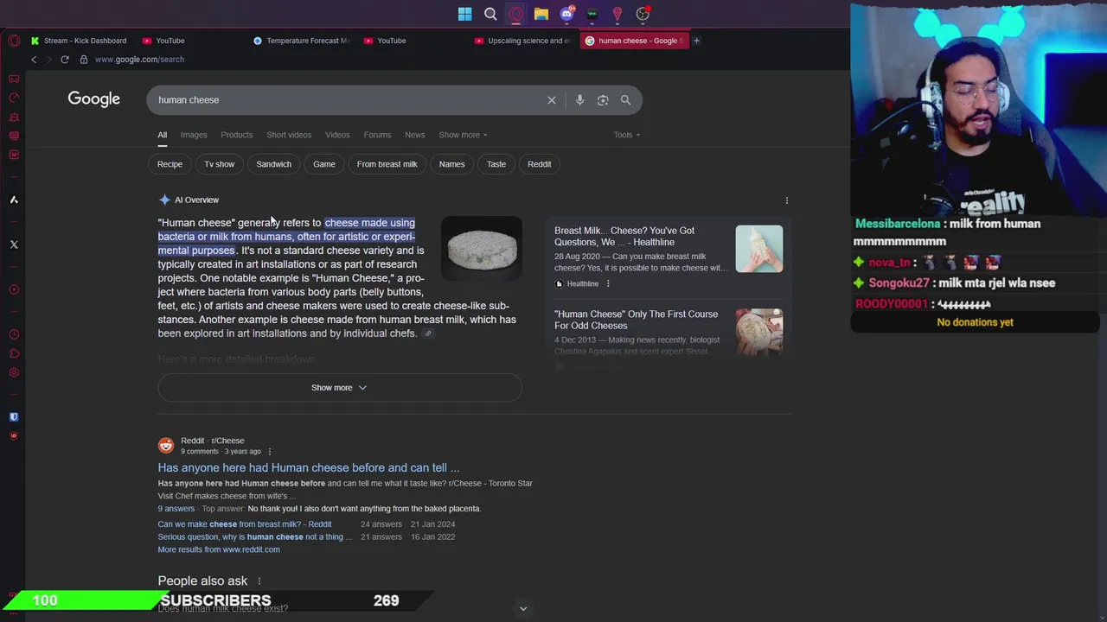Open the History clock icon in the sidebar

14,334
